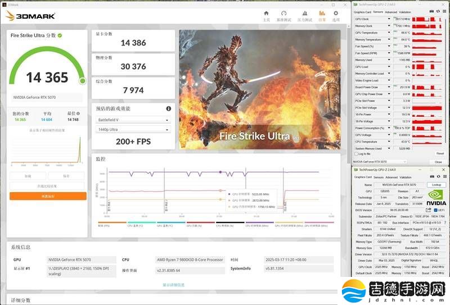
Task: Click orange frame rate legend swatch in monitoring chart
Action: pyautogui.click(x=112, y=222)
